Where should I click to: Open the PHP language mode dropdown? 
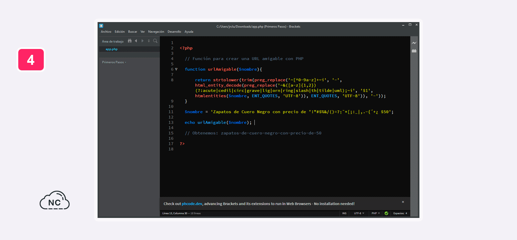(x=376, y=213)
